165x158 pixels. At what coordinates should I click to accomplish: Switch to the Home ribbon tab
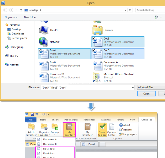tap(43, 120)
